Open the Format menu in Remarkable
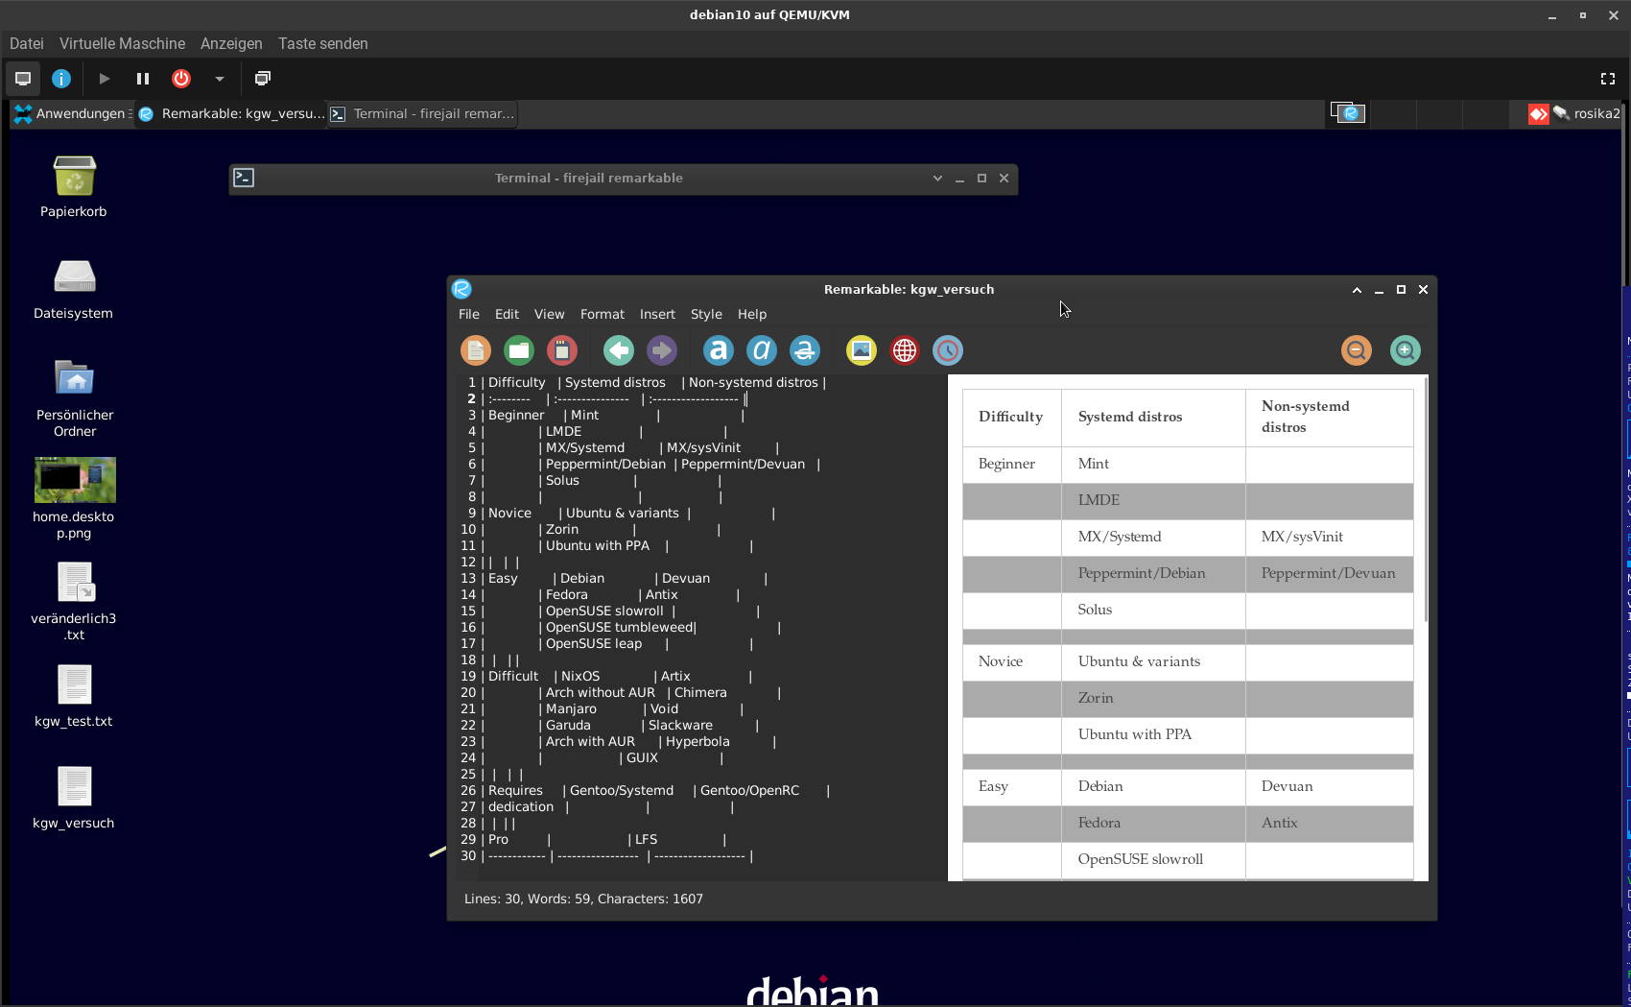This screenshot has height=1007, width=1631. tap(603, 314)
